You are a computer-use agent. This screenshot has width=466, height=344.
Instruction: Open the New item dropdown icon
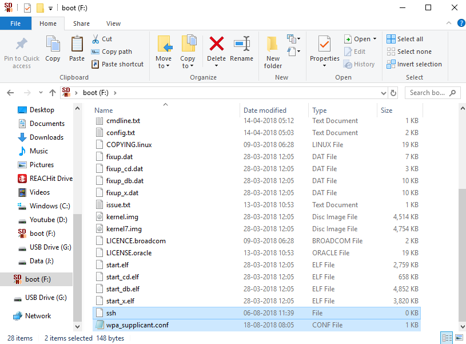coord(293,39)
